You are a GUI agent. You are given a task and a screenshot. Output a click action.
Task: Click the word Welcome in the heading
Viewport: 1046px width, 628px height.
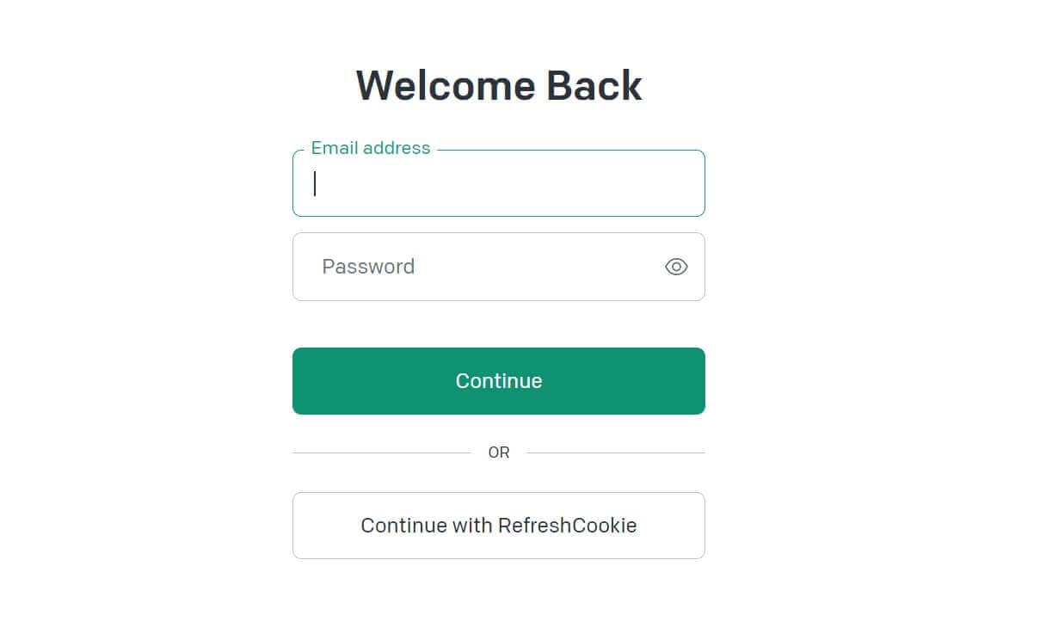point(445,86)
